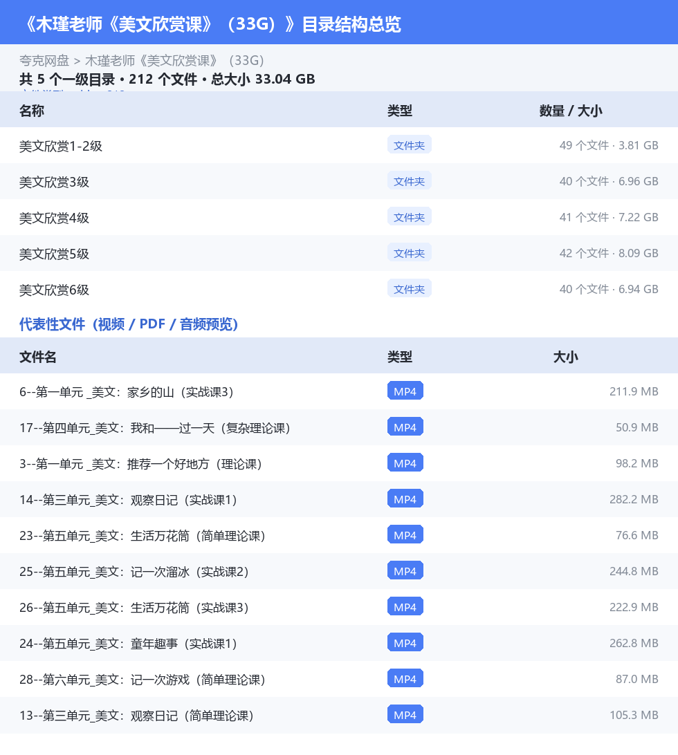
Task: Select file 23--第五单元 生活万花筒（简单理论课）
Action: 143,536
